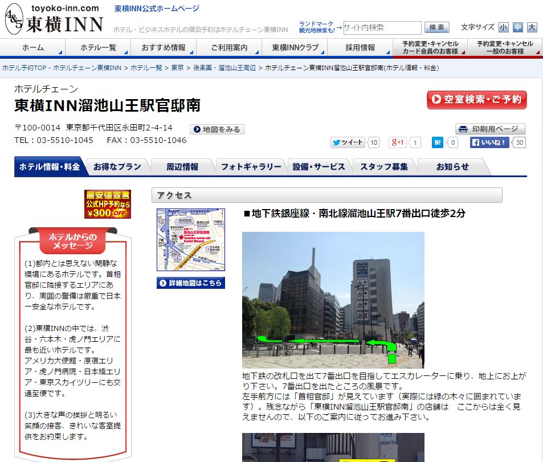This screenshot has height=462, width=543.
Task: Open 予約変更・キャンセル 一般のお客様 menu
Action: tap(505, 47)
